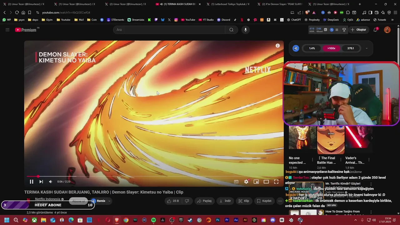Focus the YouTube Ara search field
Screen dimensions: 400x225
pos(169,30)
